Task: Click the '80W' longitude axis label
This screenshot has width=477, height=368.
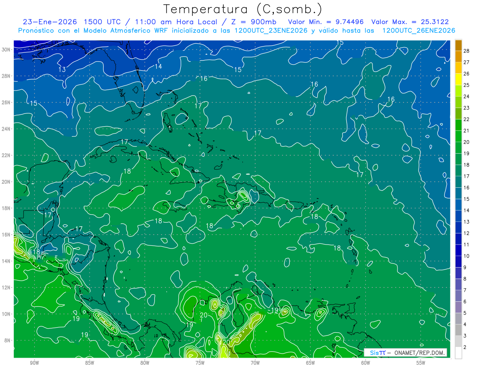Action: click(x=145, y=362)
